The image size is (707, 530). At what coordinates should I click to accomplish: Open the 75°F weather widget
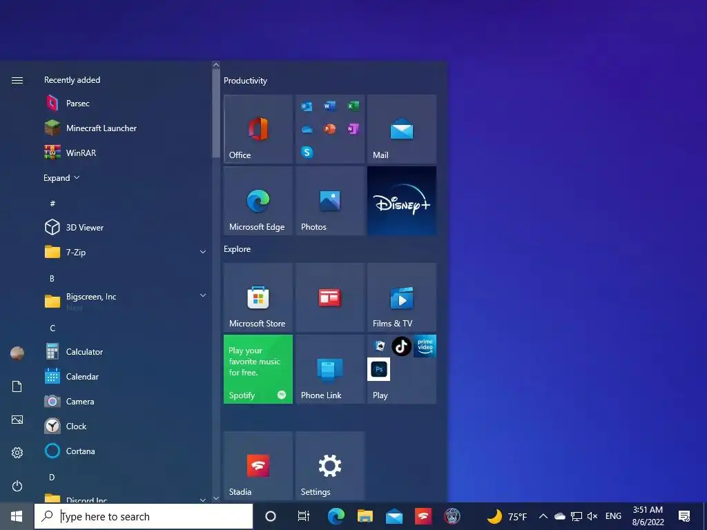[x=507, y=516]
